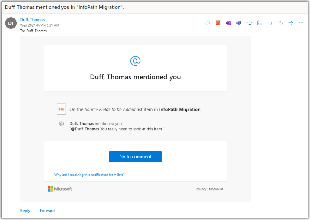Share the message to Teams
Viewport: 310px width, 220px height.
coord(239,23)
